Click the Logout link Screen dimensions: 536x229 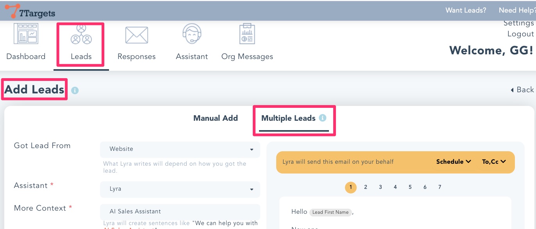click(520, 34)
